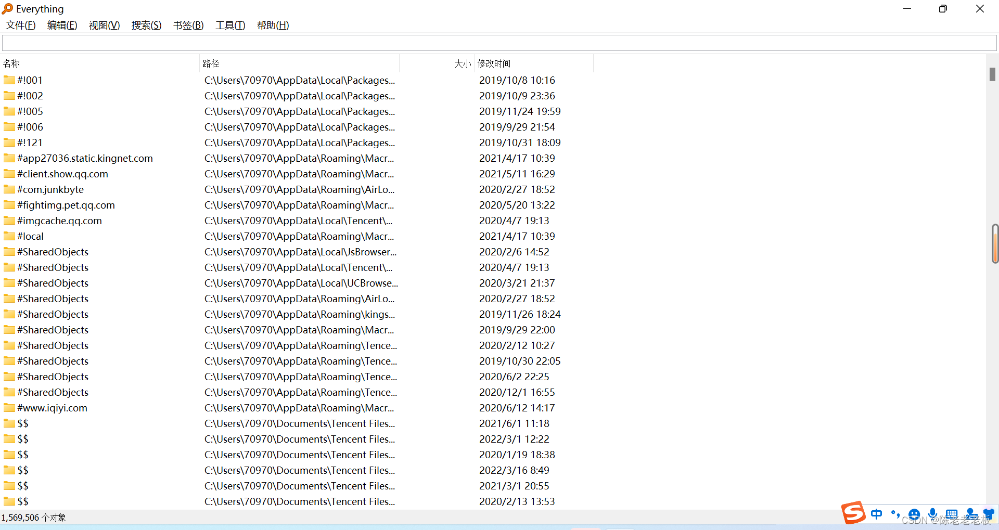
Task: Click the date 2020/6/2 22:25
Action: point(514,377)
